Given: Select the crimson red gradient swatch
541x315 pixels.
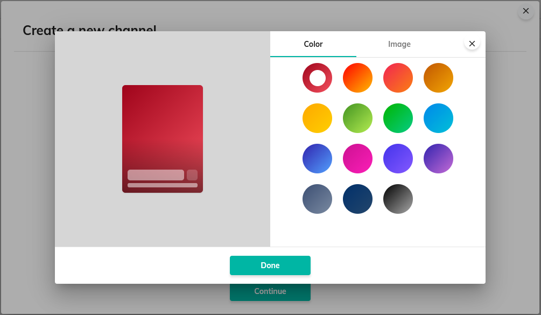Looking at the screenshot, I should (317, 78).
